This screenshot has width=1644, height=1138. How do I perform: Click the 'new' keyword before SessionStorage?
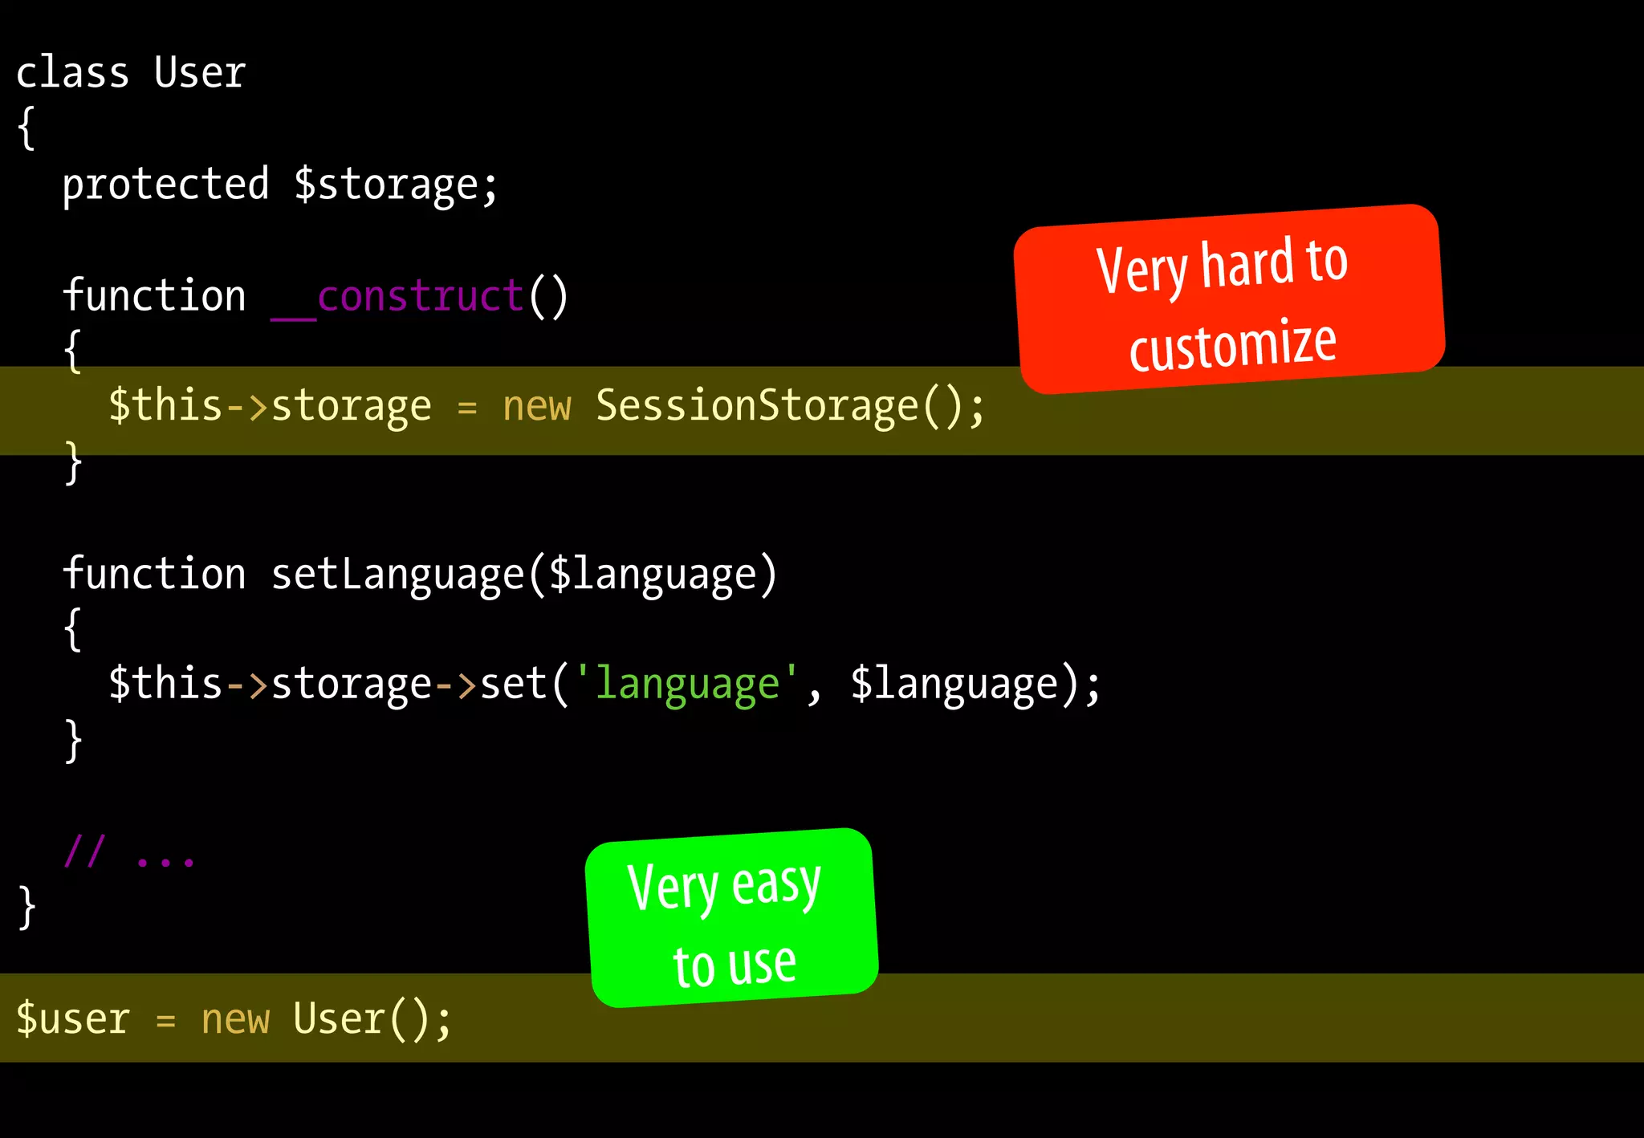click(536, 406)
